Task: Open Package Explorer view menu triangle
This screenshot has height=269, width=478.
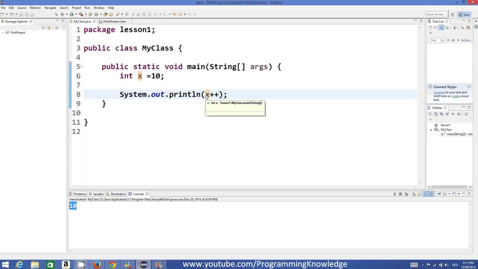Action: tap(64, 27)
